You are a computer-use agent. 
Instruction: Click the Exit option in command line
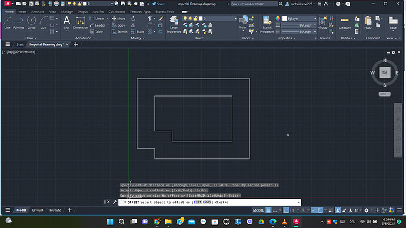(x=198, y=202)
